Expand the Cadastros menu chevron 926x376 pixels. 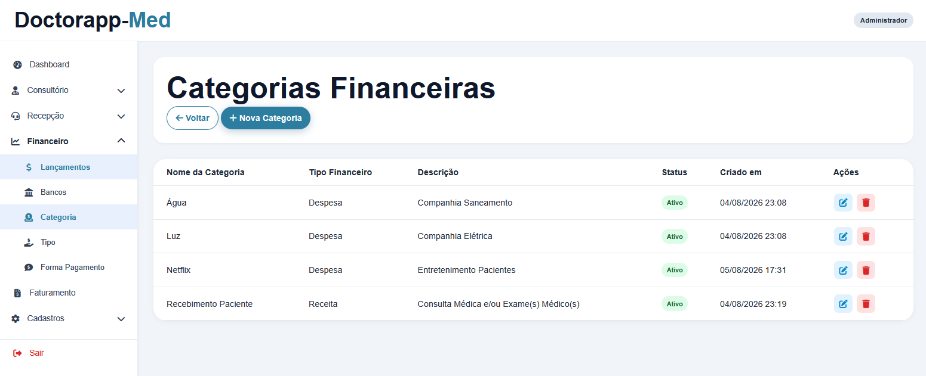[121, 319]
